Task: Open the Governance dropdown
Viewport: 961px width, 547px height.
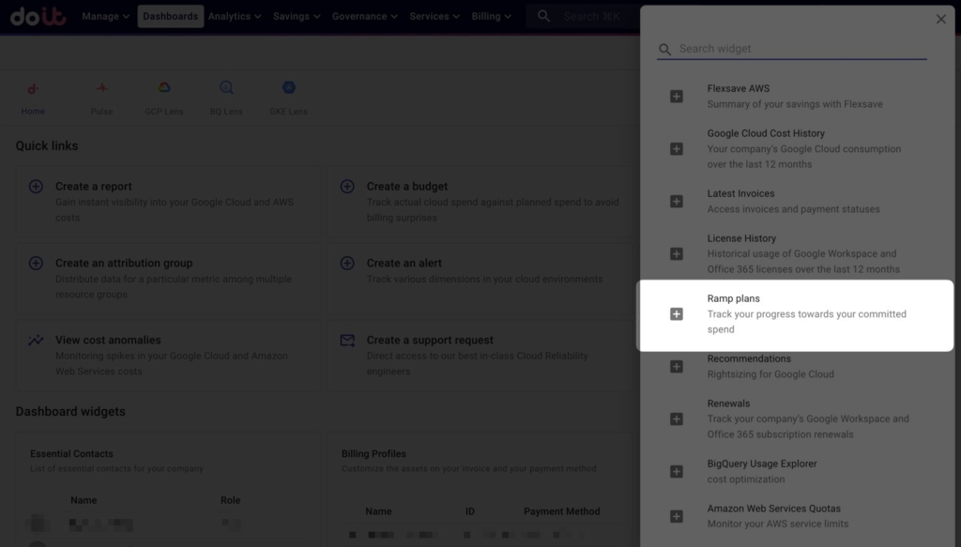Action: [365, 16]
